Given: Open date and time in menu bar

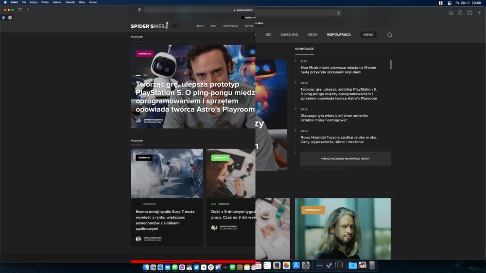Looking at the screenshot, I should tap(468, 3).
